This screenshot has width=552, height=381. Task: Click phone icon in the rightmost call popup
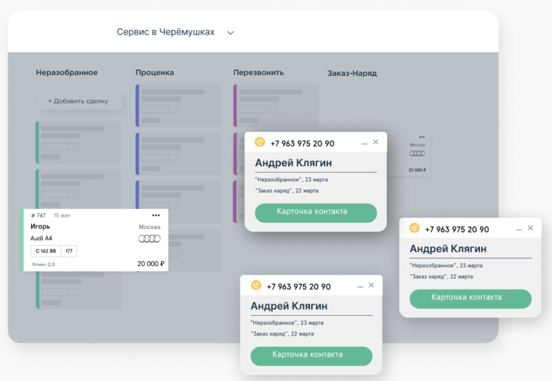pos(415,228)
